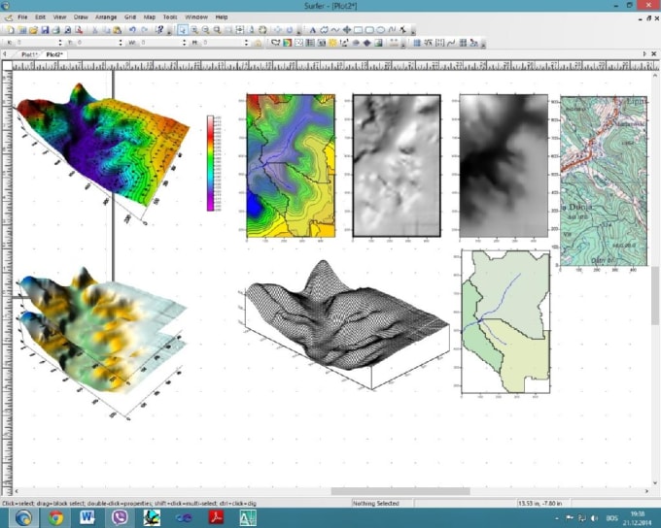661x528 pixels.
Task: Click the Select arrow tool
Action: point(183,30)
